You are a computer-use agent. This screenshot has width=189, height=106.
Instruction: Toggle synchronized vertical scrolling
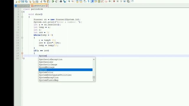pos(77,1)
